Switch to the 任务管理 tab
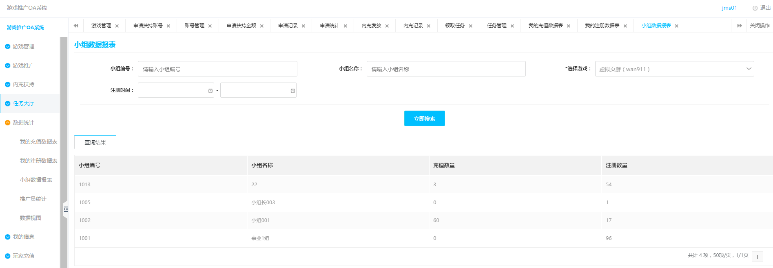The width and height of the screenshot is (773, 268). click(x=496, y=26)
